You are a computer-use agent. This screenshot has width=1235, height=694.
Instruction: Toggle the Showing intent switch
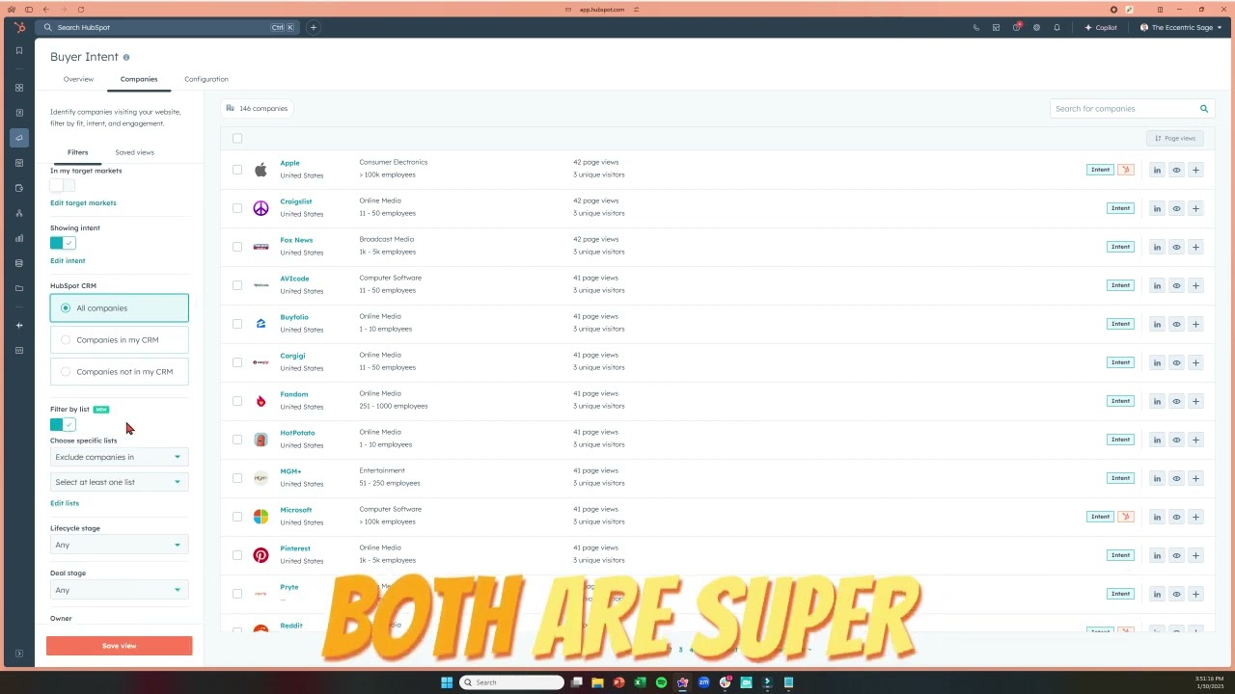(x=63, y=243)
